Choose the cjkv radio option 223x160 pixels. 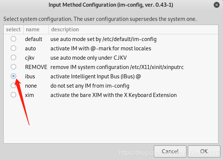pos(13,58)
